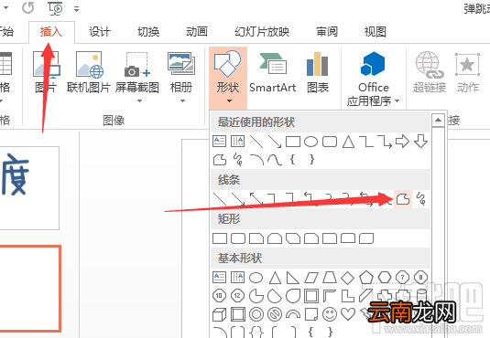The height and width of the screenshot is (338, 490).
Task: Click the shapes gallery scroll-up arrow
Action: (438, 120)
